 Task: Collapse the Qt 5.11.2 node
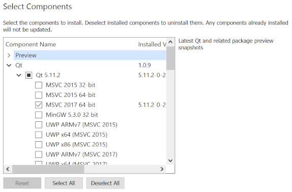pyautogui.click(x=19, y=75)
